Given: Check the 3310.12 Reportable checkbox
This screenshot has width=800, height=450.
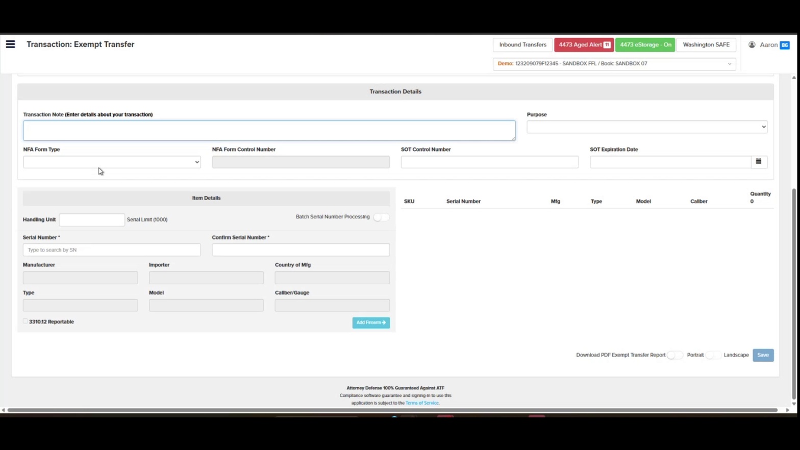Looking at the screenshot, I should [x=25, y=321].
